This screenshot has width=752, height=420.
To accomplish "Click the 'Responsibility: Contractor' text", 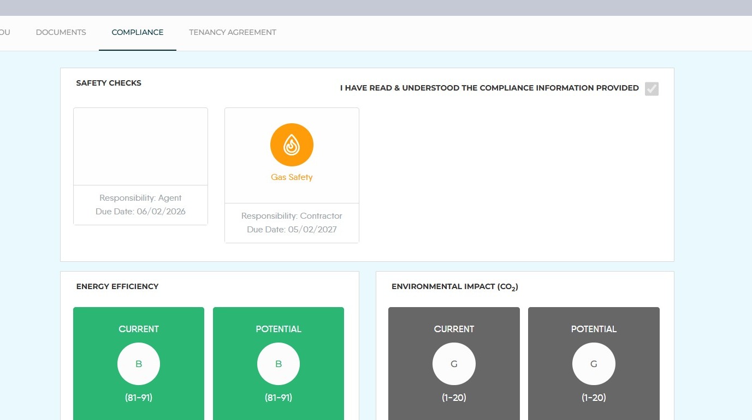I will (x=292, y=216).
